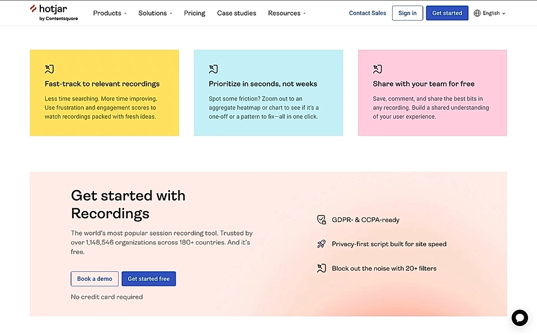Open the chat widget bubble
The image size is (537, 335).
pos(520,318)
